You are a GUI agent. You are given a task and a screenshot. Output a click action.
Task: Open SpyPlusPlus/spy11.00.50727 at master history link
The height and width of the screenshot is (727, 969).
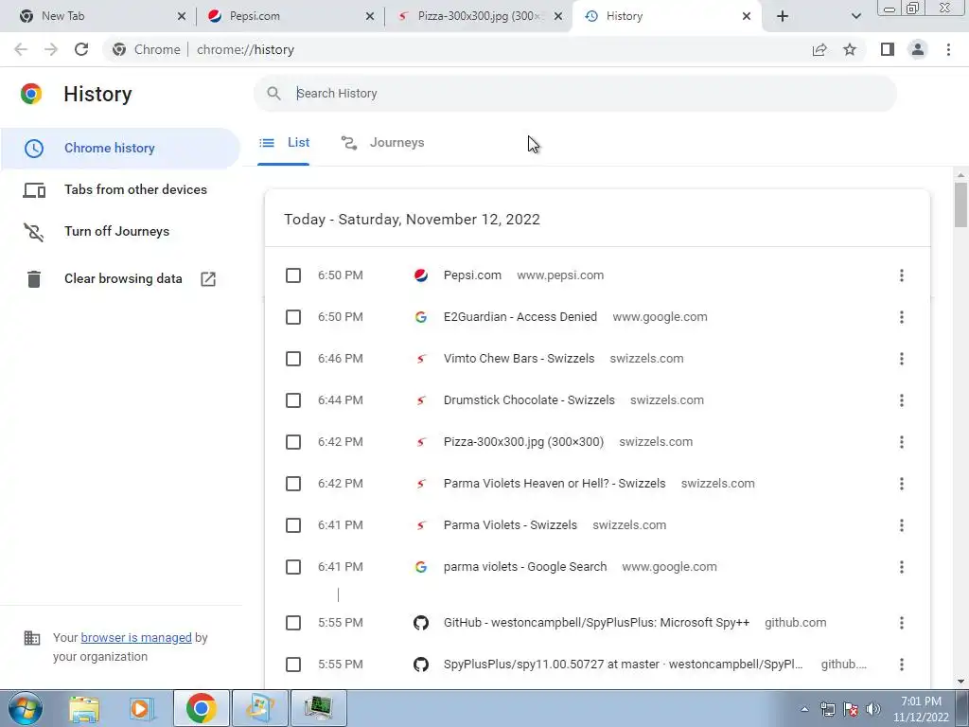tap(623, 665)
